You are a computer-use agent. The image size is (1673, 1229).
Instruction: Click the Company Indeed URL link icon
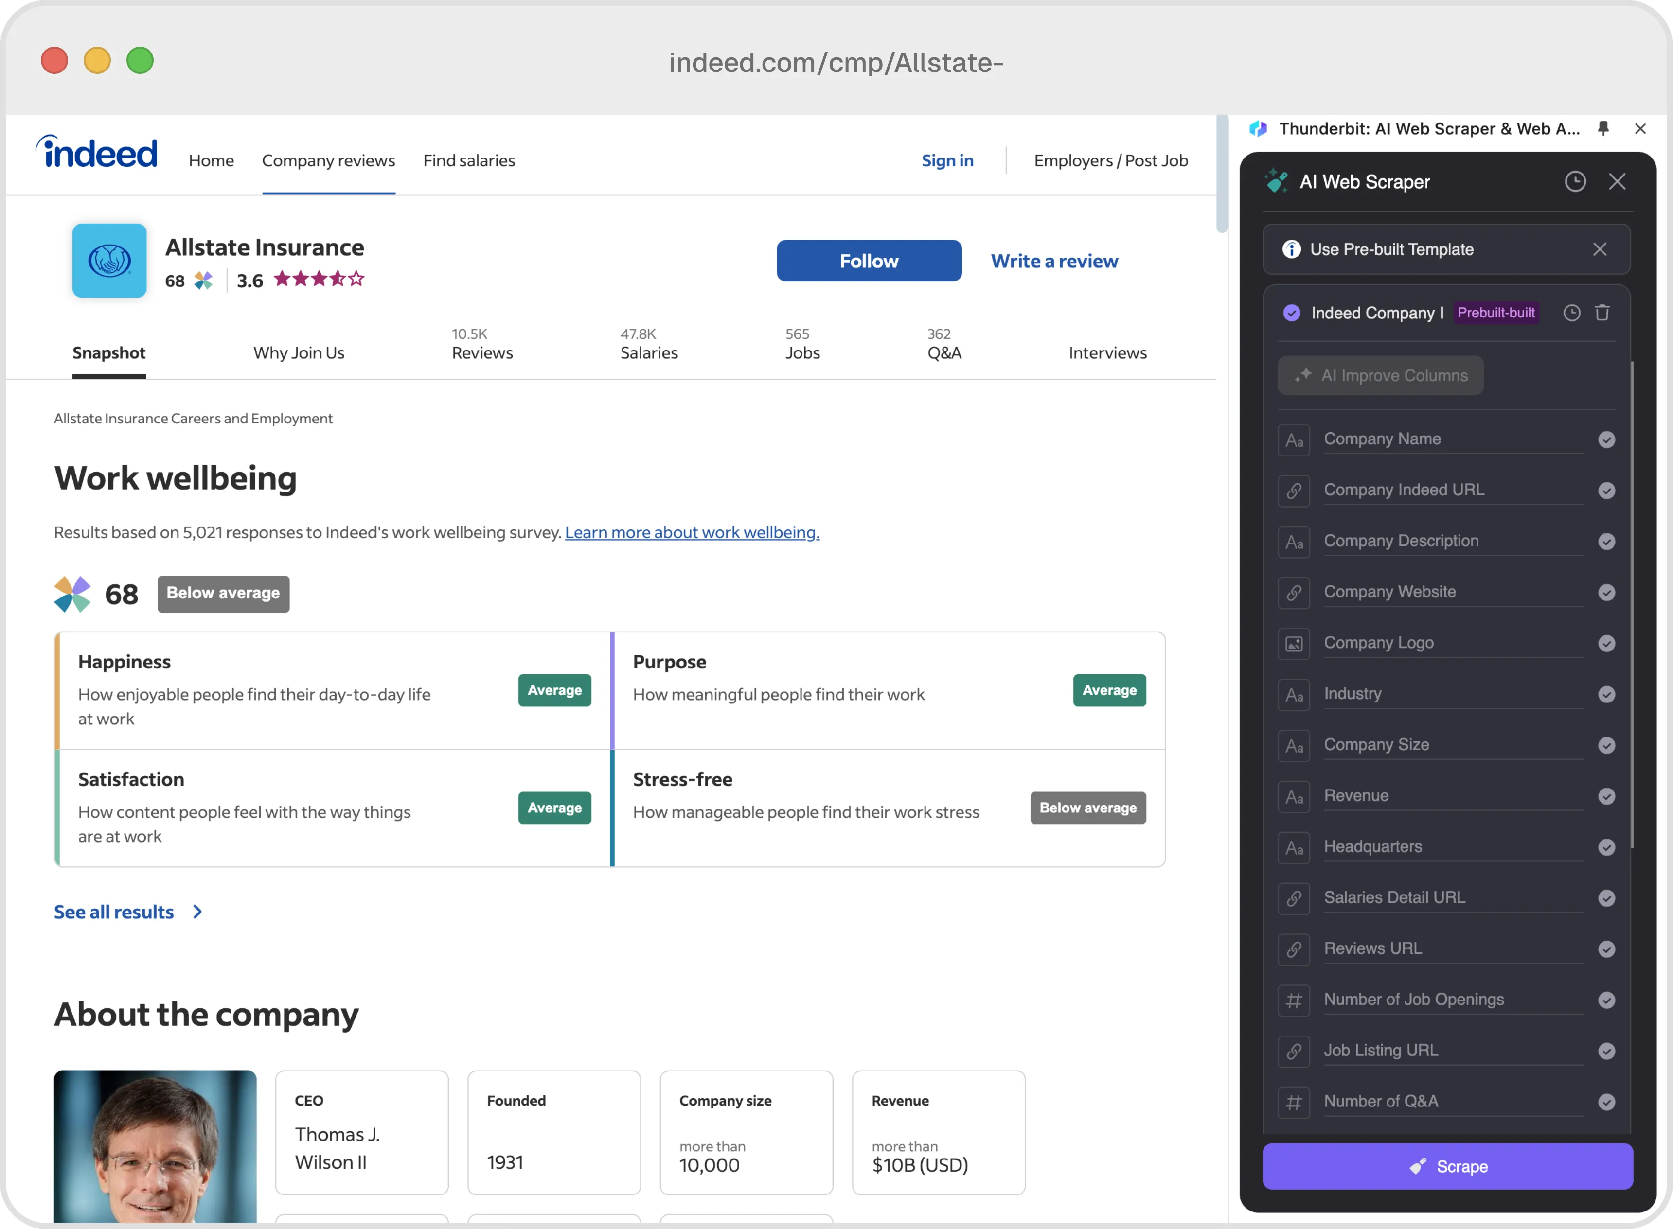(x=1295, y=489)
